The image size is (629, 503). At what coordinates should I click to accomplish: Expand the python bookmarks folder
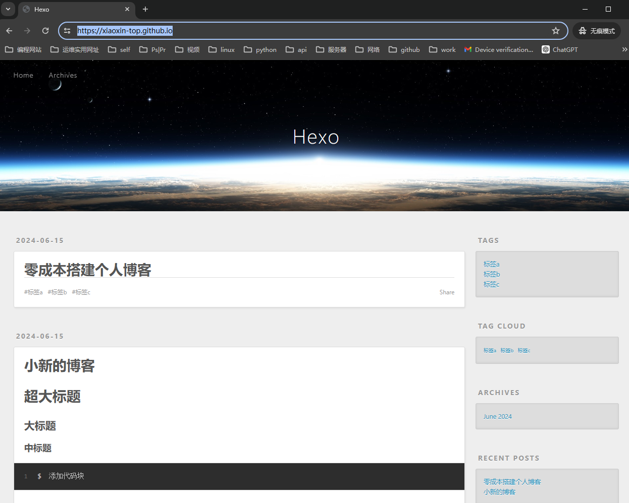(260, 49)
